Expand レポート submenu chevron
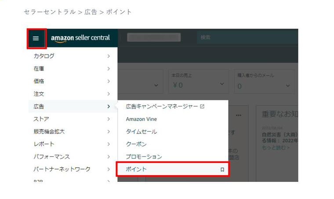Screen dimensions: 334x199 tap(109, 144)
